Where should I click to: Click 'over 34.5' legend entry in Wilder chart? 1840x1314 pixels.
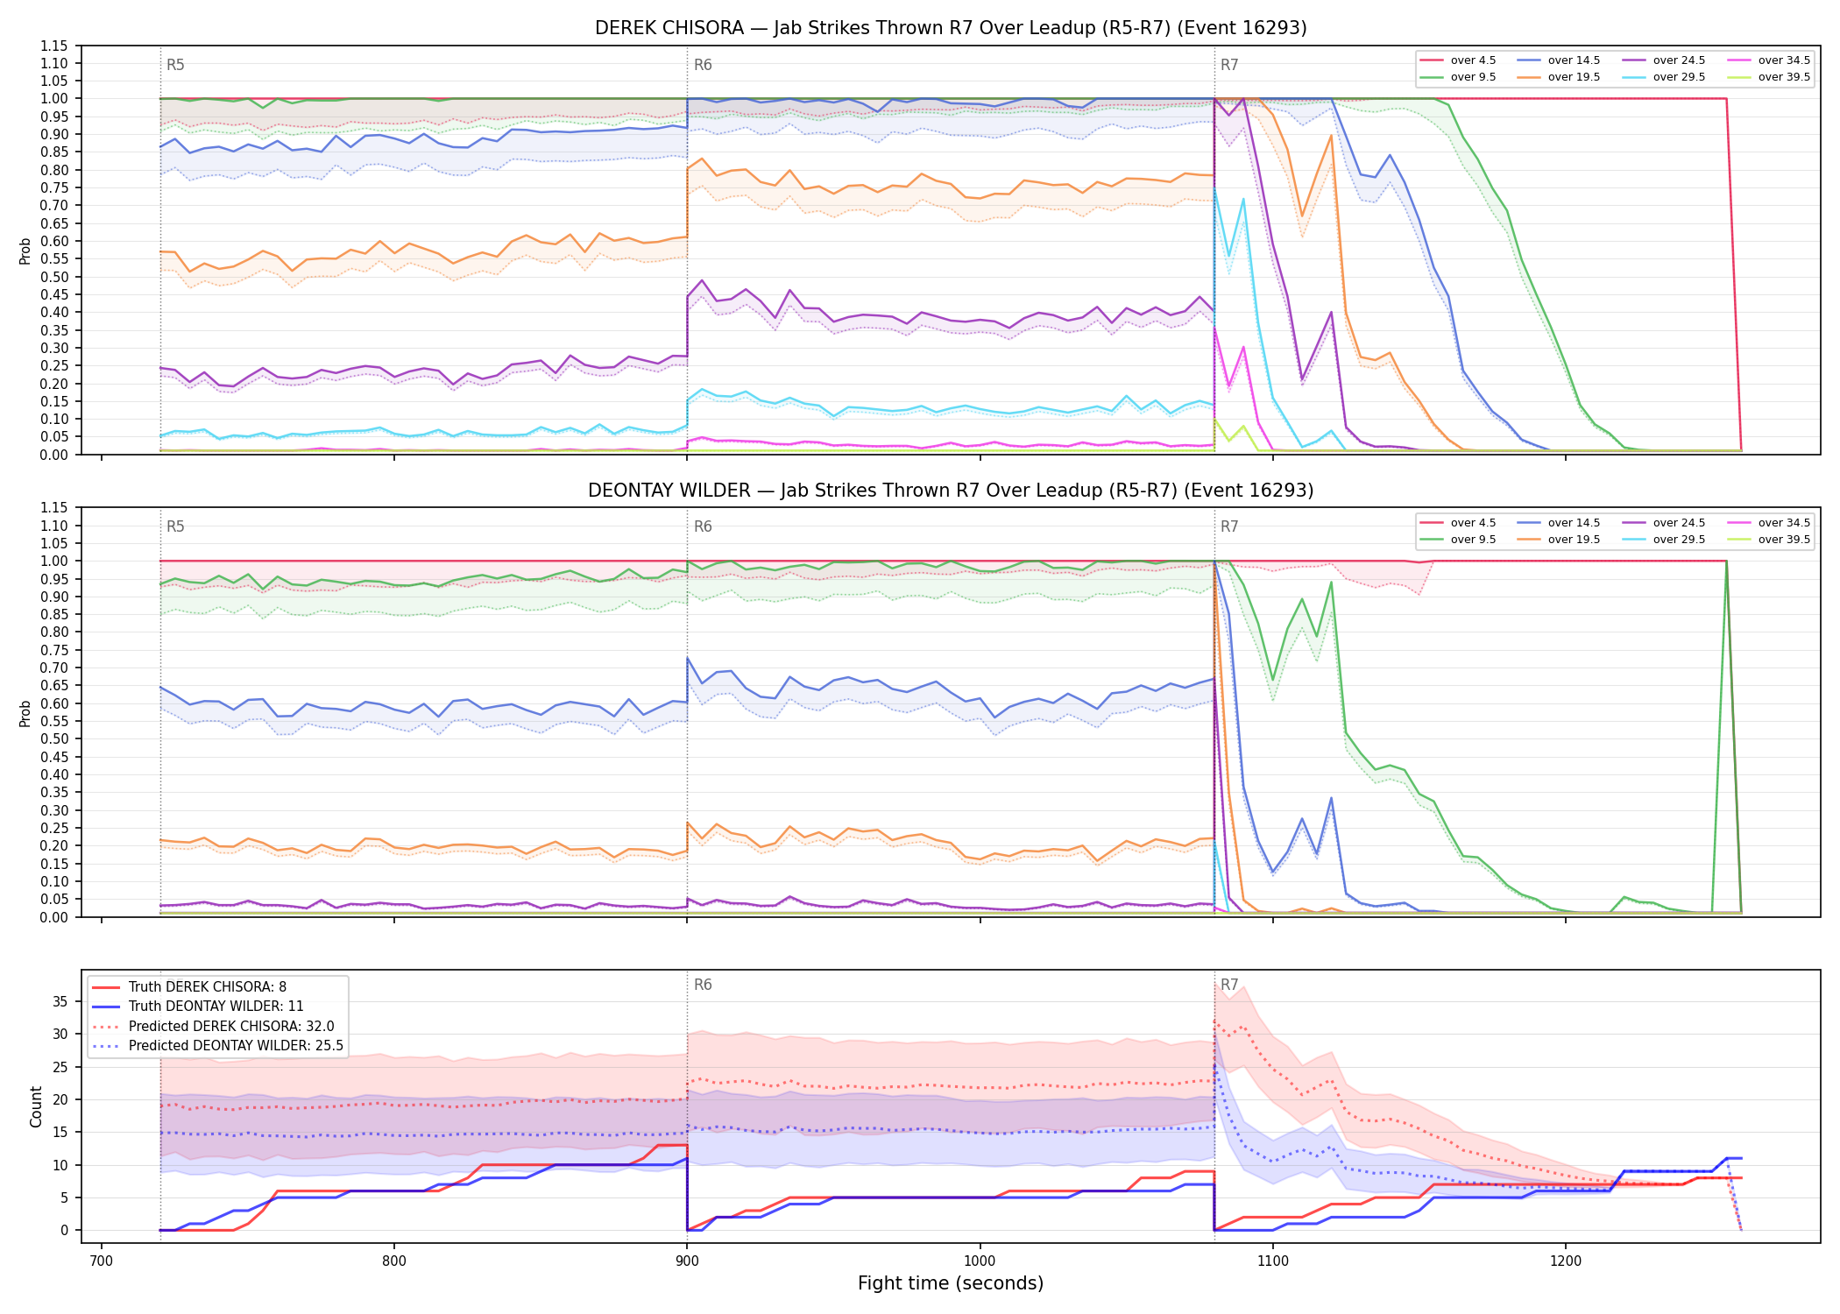(1769, 523)
